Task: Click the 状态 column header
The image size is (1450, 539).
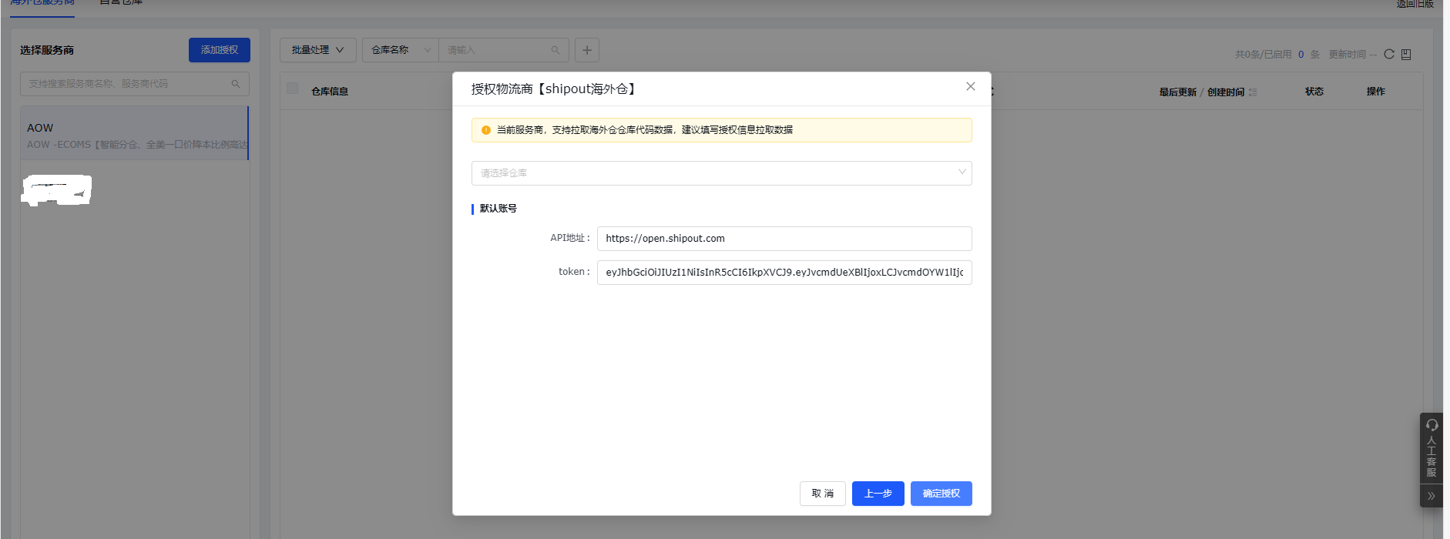Action: coord(1314,92)
